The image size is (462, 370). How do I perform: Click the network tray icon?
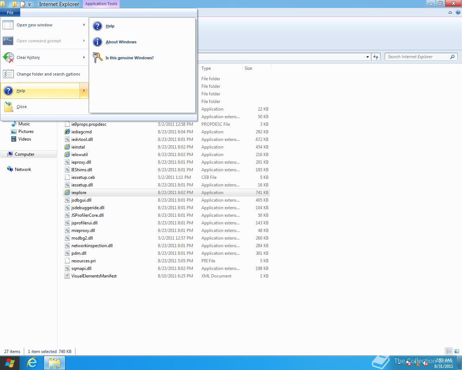click(x=417, y=363)
